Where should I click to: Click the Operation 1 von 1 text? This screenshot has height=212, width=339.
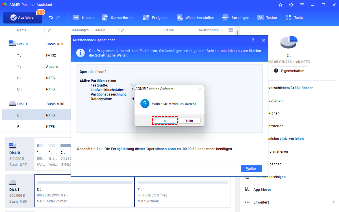(x=93, y=72)
